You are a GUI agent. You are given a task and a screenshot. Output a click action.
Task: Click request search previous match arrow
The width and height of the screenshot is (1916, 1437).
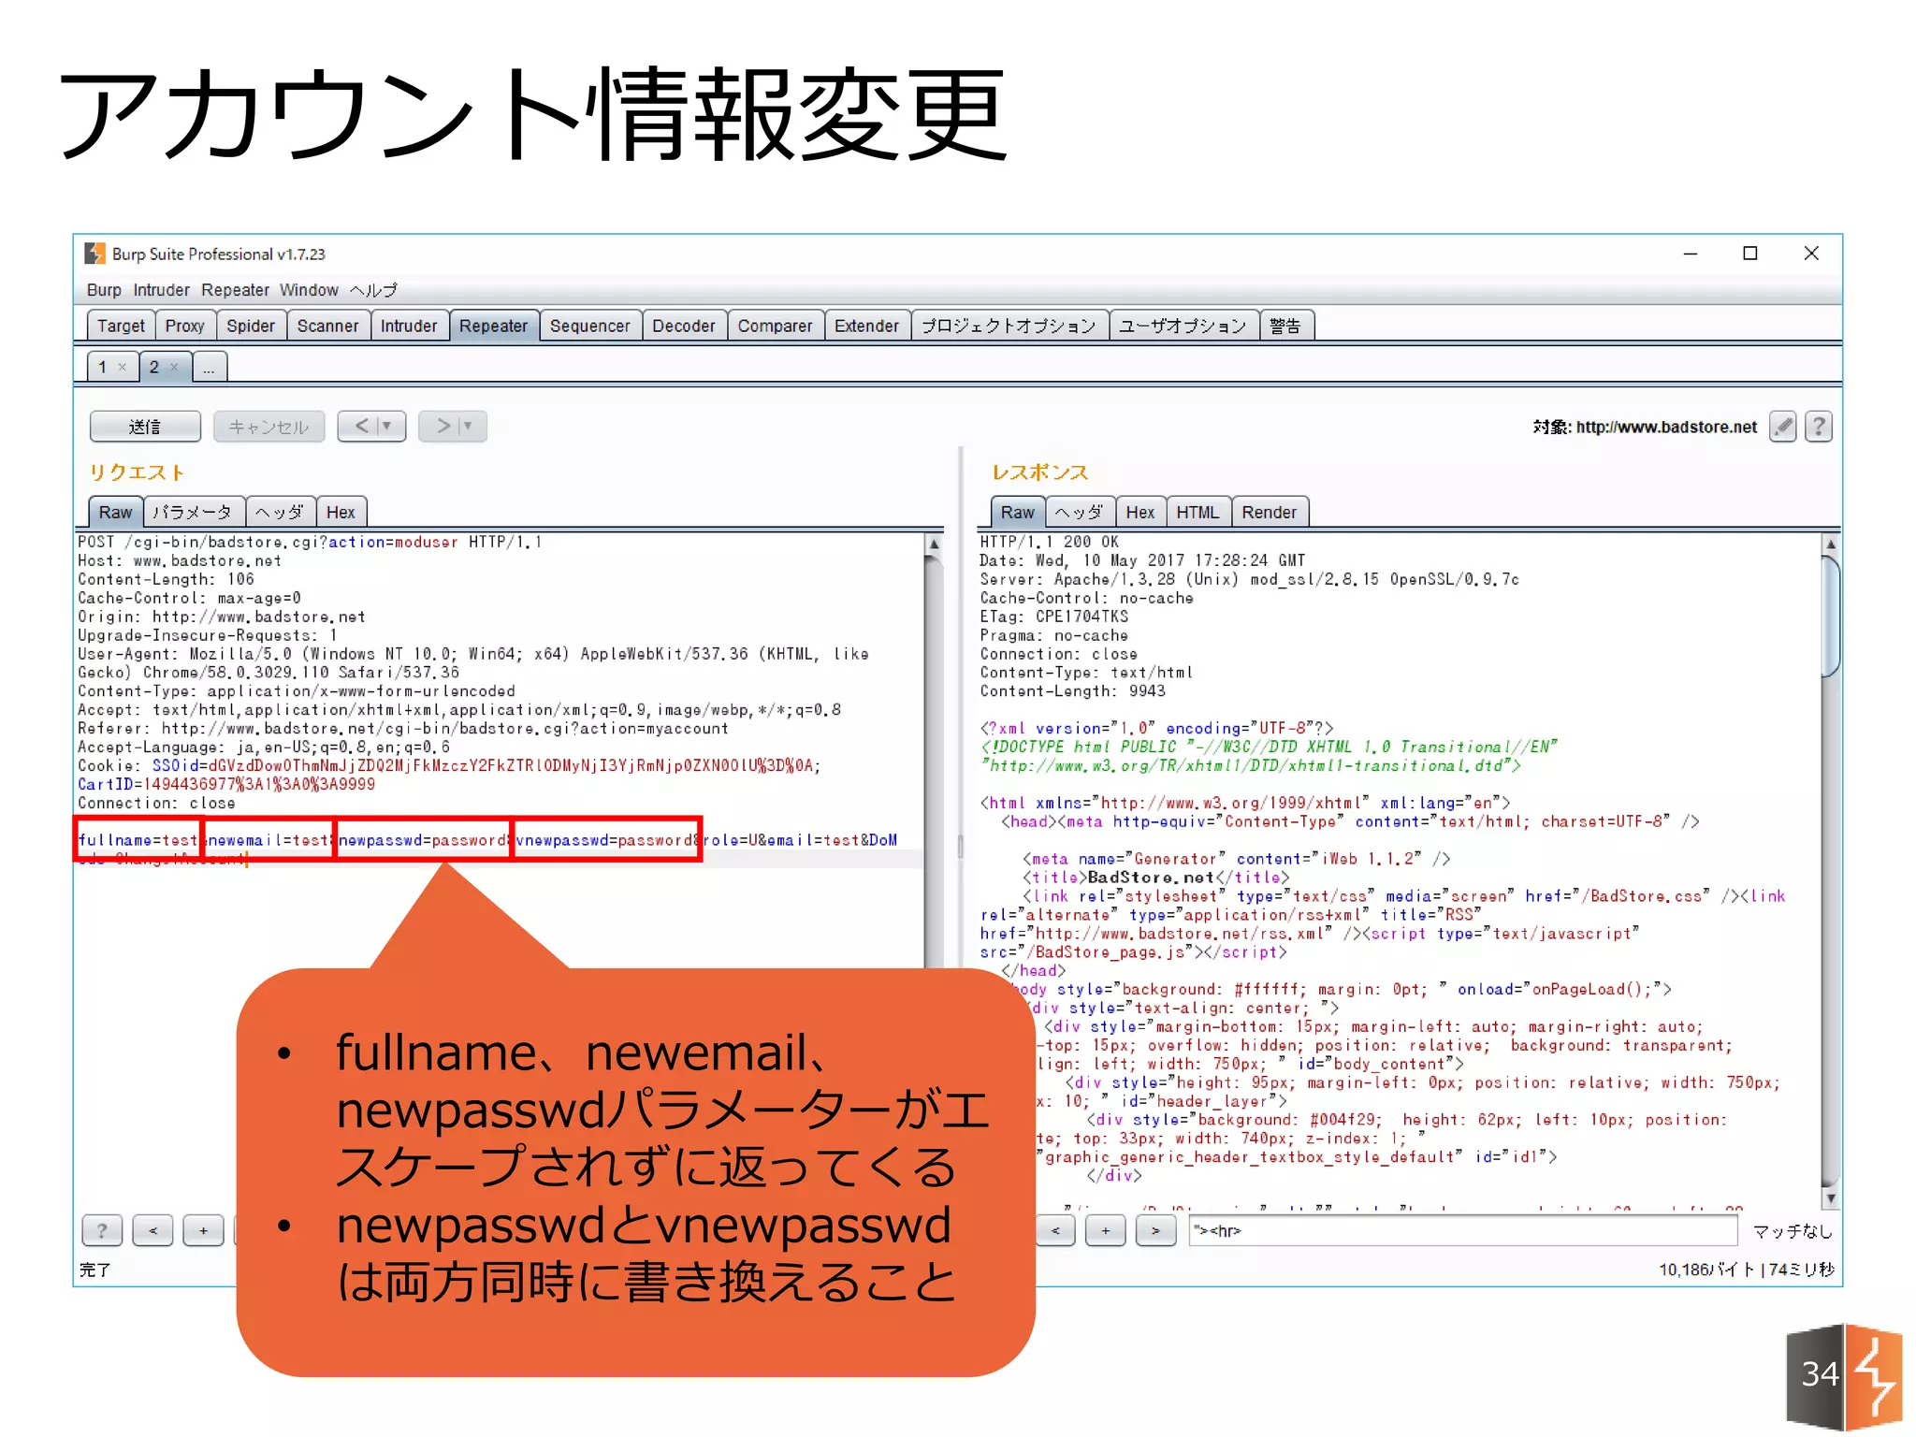click(153, 1230)
